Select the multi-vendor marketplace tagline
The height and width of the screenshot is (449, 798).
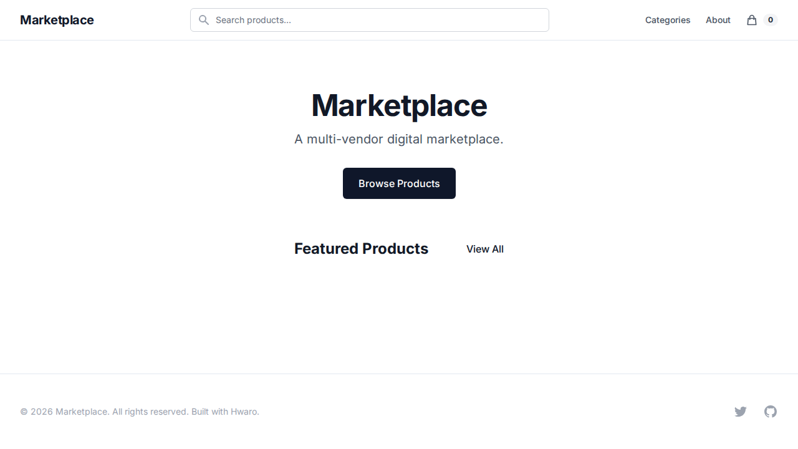tap(399, 139)
